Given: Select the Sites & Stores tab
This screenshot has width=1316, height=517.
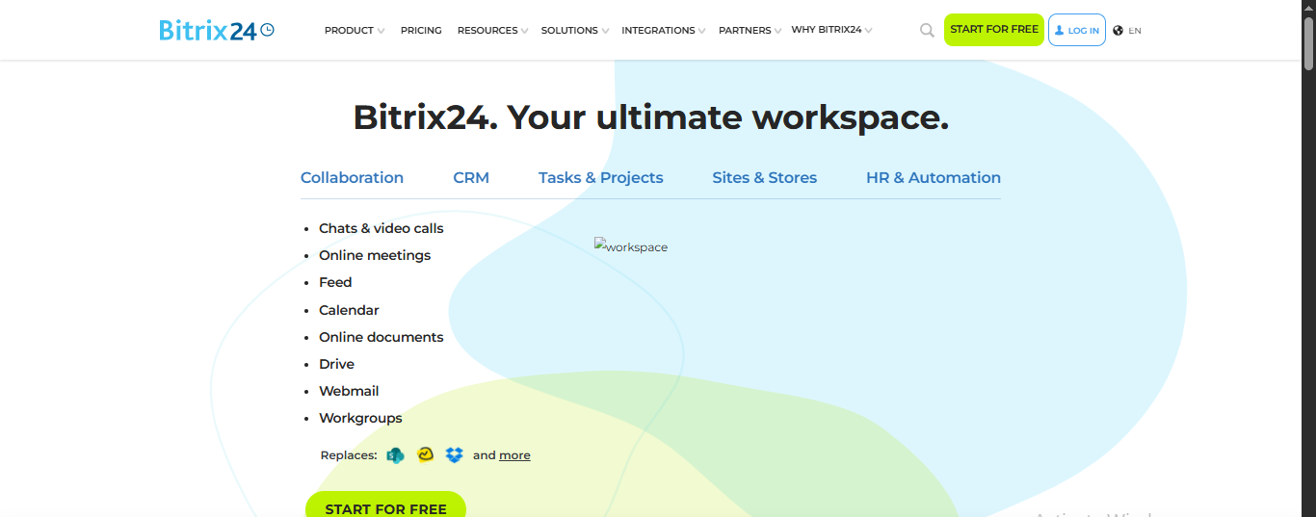Looking at the screenshot, I should 765,178.
